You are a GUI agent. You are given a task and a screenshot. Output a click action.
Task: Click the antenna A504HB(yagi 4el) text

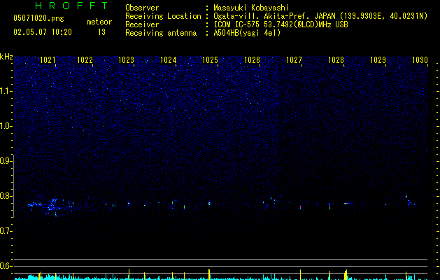point(247,33)
